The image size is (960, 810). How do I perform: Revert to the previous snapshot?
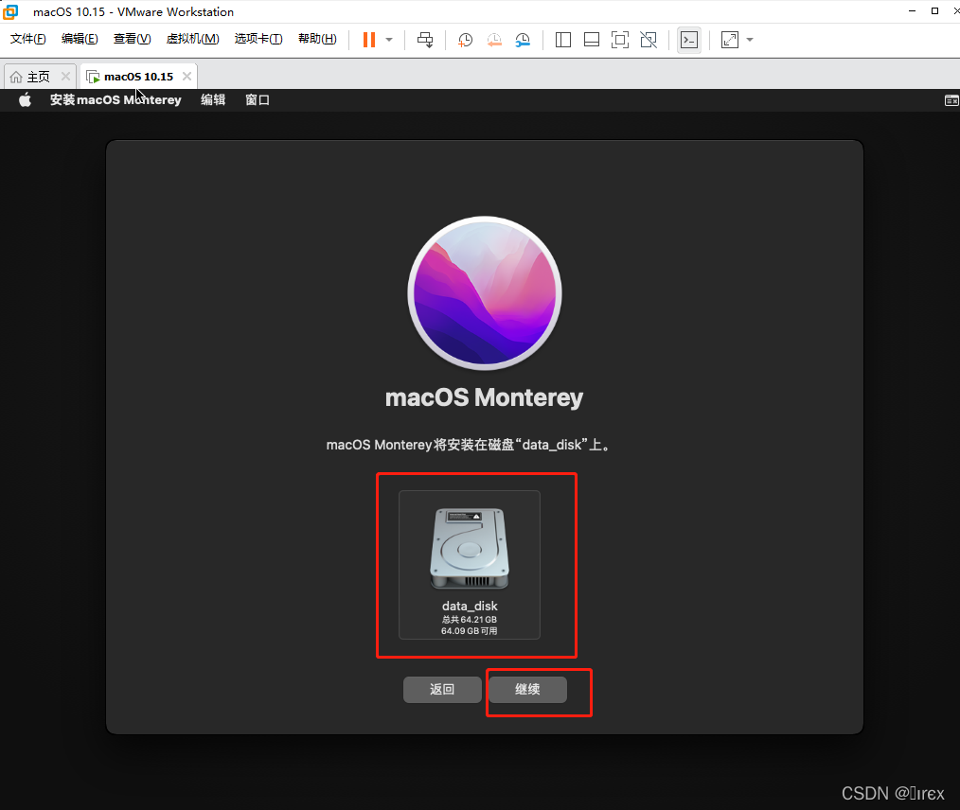point(494,40)
